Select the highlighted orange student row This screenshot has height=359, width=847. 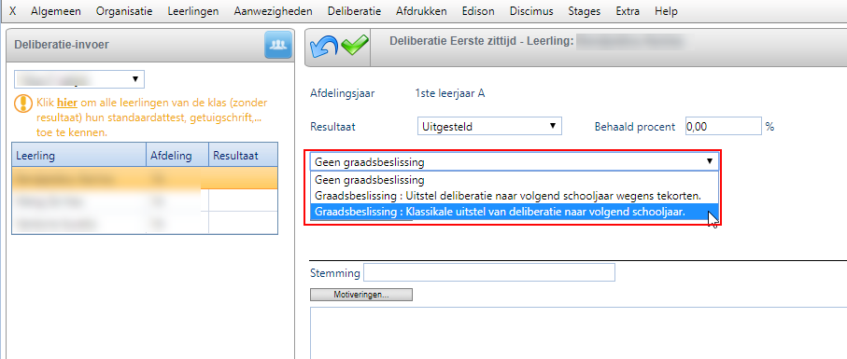145,178
